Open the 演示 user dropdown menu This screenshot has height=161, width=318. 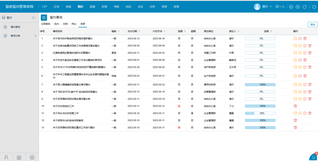(263, 7)
